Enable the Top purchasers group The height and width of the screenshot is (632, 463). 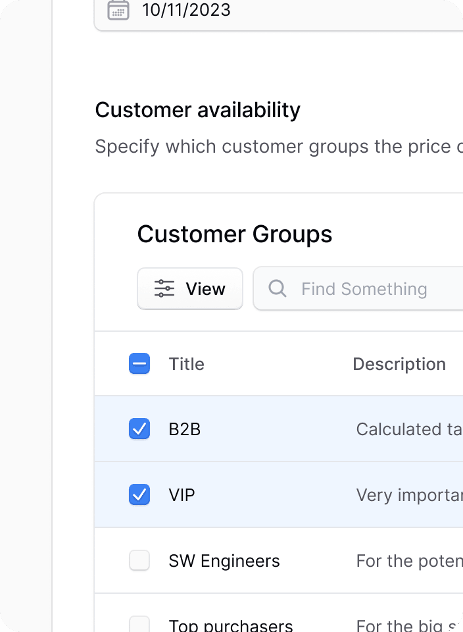coord(139,624)
